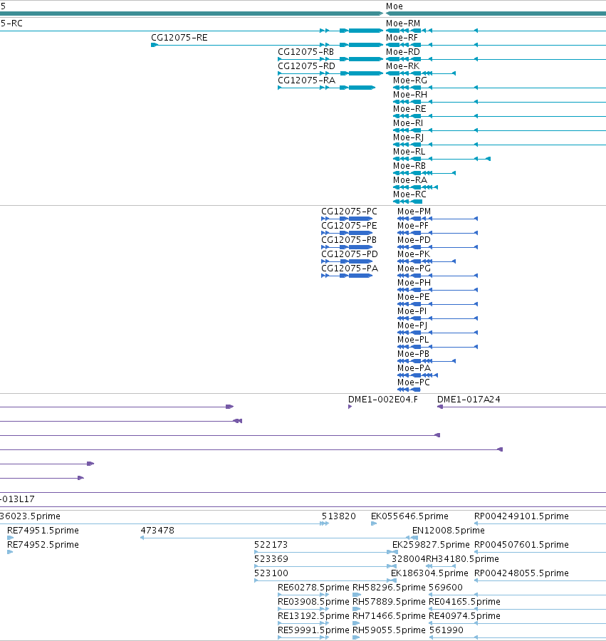Open the CG12075-RD transcript label
The image size is (606, 641).
pos(306,66)
